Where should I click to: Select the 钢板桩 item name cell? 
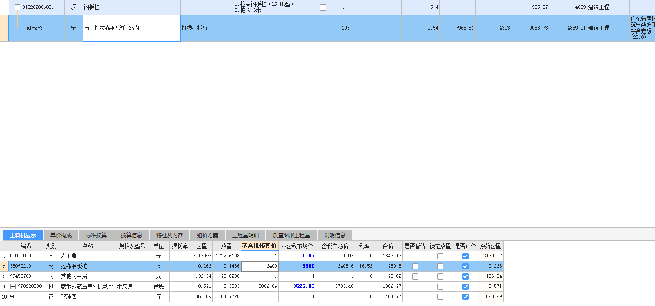[132, 7]
